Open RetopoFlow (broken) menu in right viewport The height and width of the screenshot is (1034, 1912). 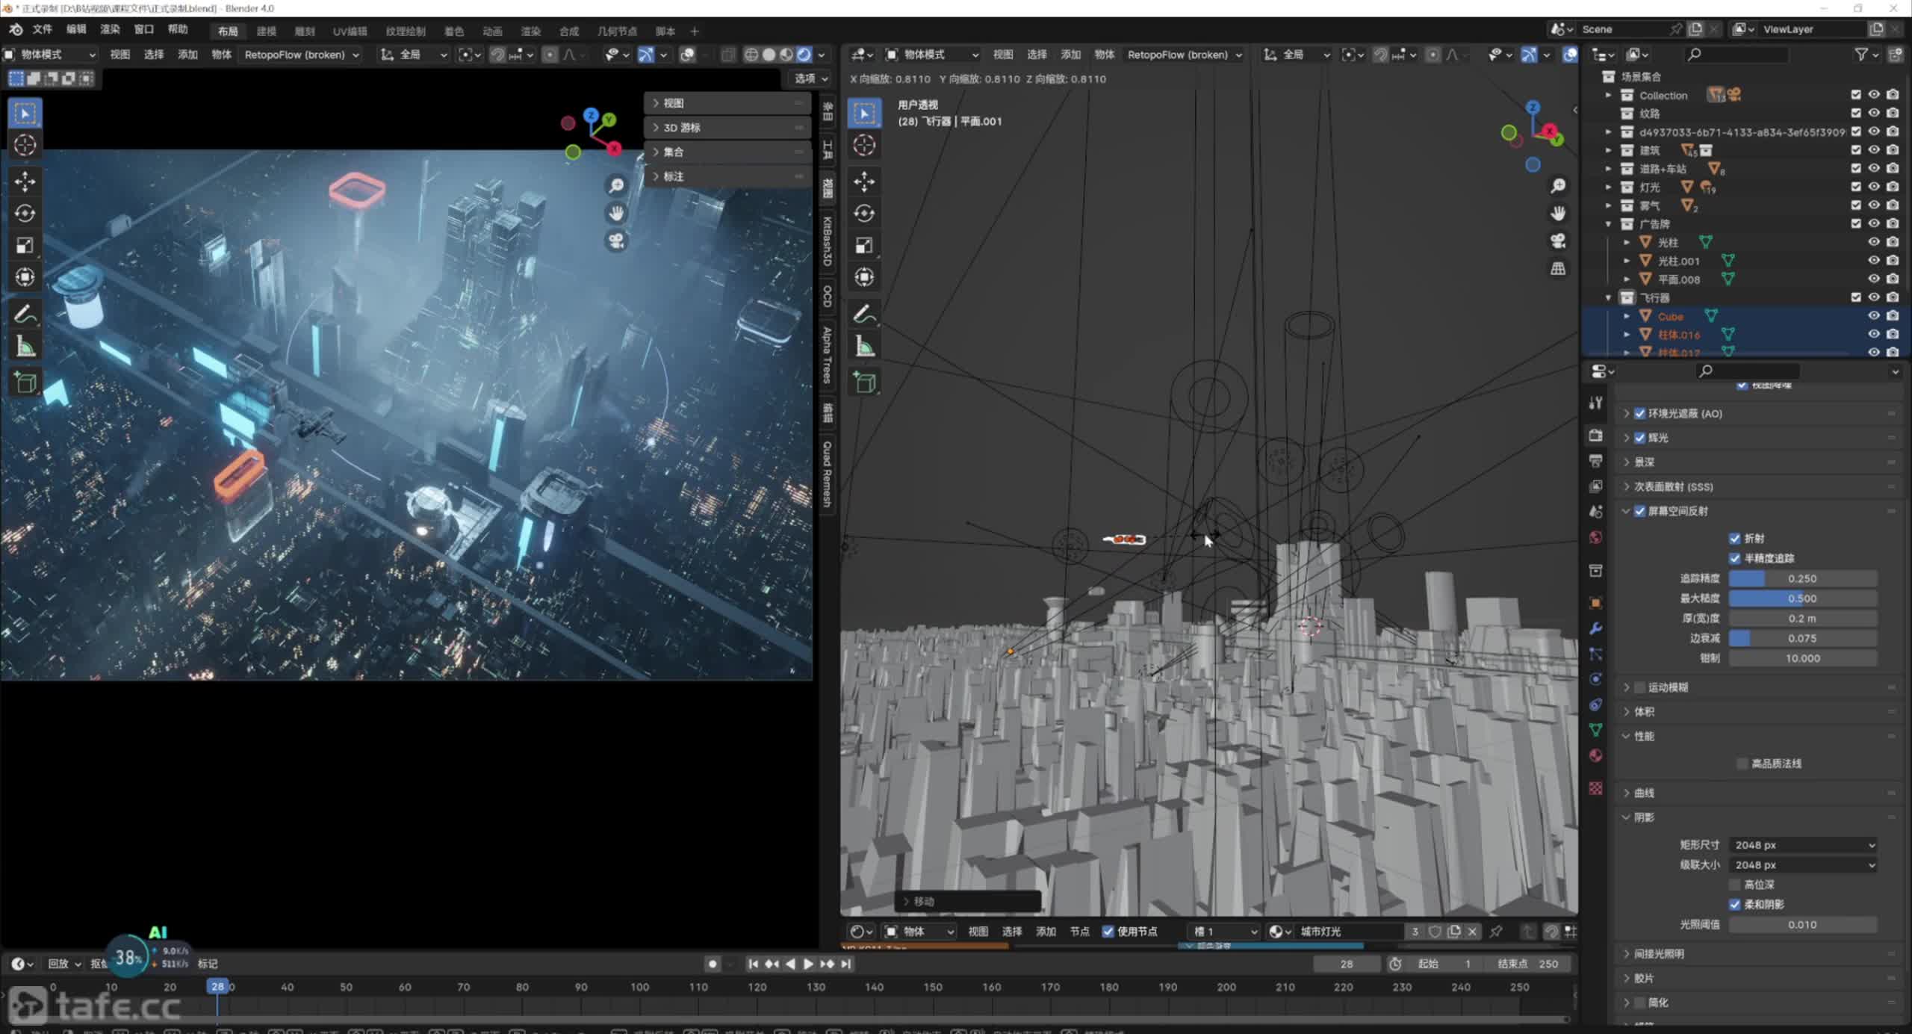point(1185,55)
